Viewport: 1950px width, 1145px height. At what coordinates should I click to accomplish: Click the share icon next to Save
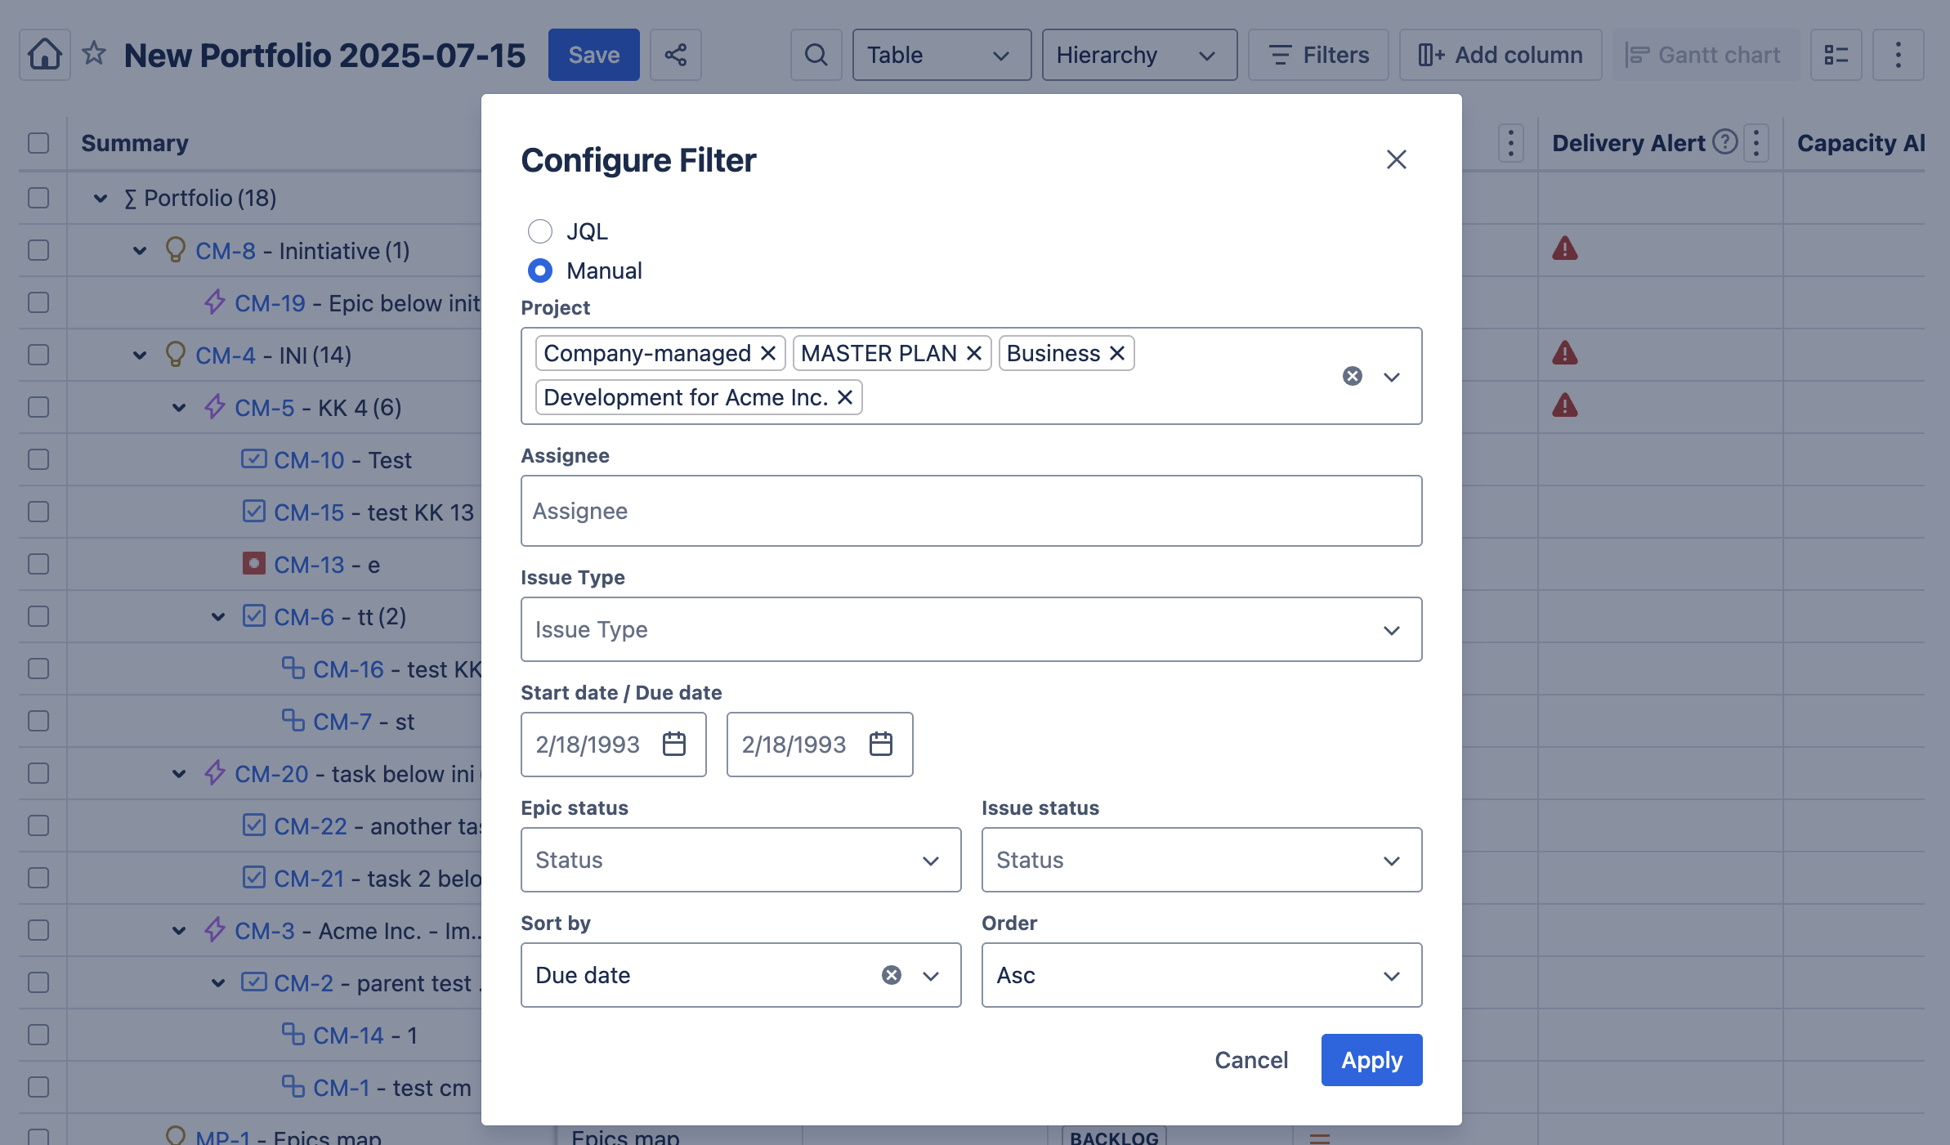[675, 55]
